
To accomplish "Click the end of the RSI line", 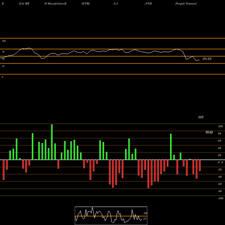I will tap(199, 60).
